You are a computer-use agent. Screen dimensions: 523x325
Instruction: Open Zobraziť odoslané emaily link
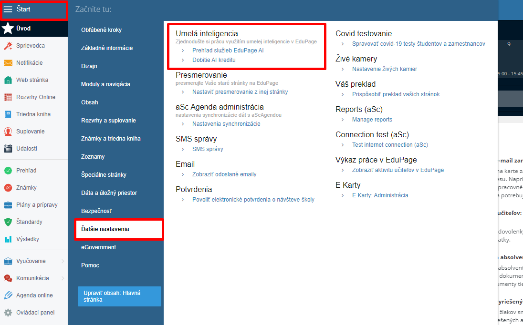pos(224,174)
